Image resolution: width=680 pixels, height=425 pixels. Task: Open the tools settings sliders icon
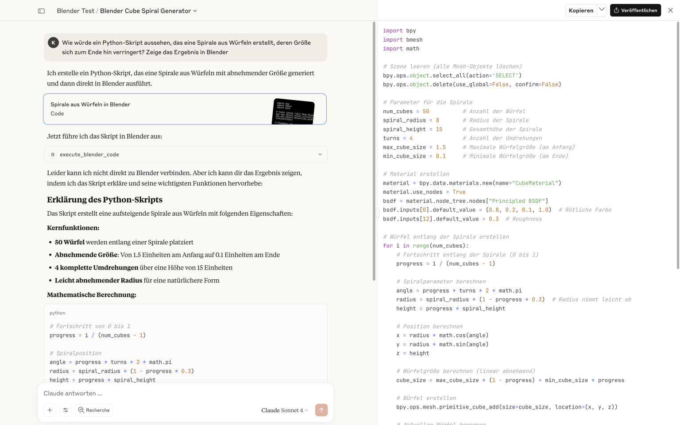pyautogui.click(x=66, y=410)
